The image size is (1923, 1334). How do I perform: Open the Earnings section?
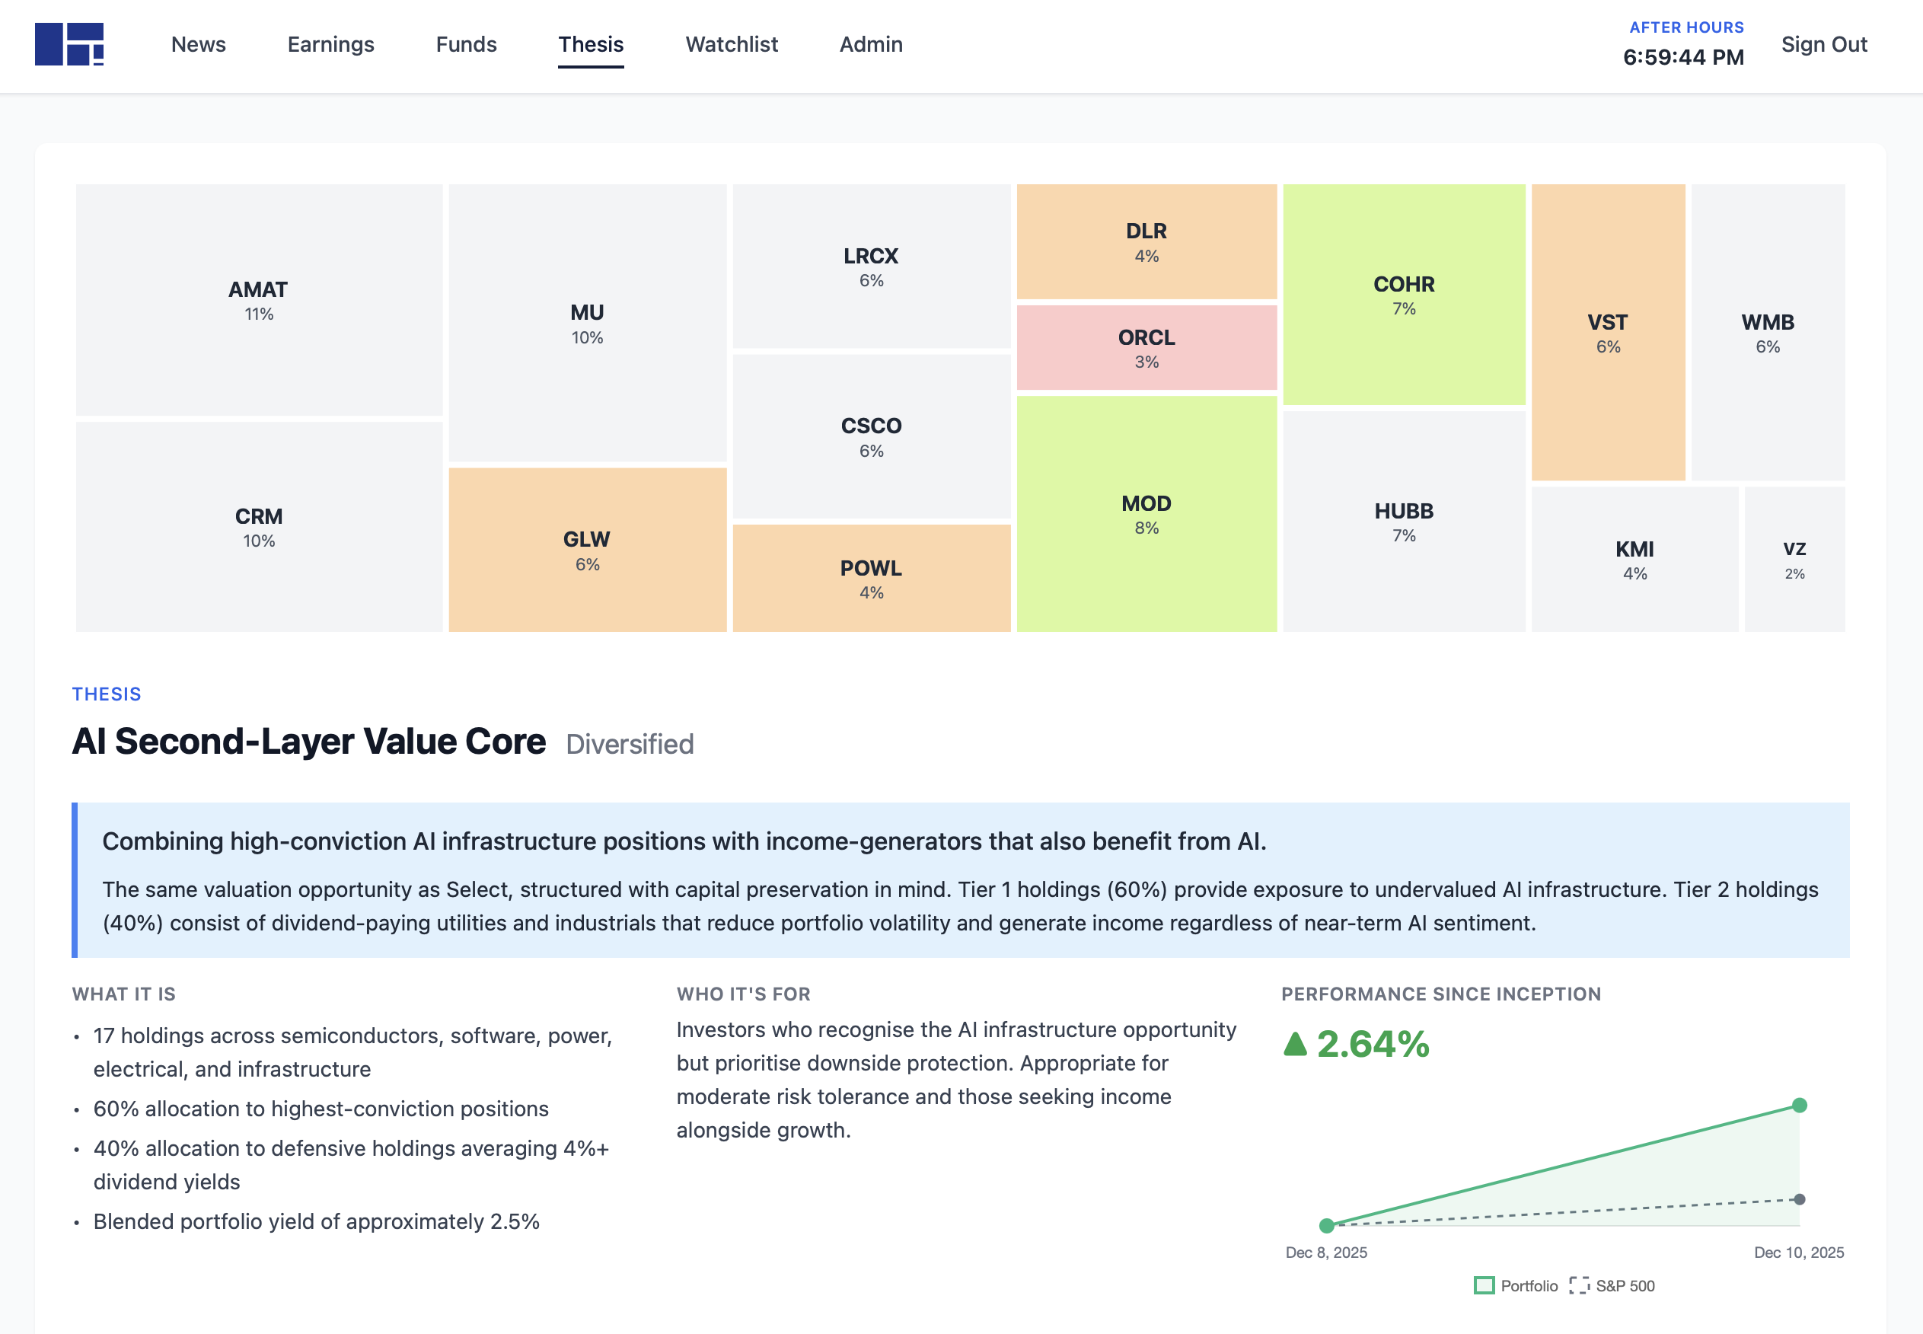pos(330,44)
